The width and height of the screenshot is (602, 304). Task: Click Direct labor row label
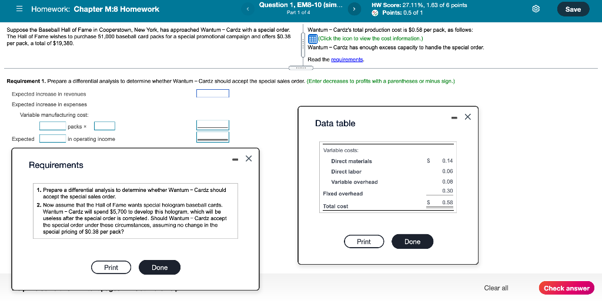(x=346, y=171)
